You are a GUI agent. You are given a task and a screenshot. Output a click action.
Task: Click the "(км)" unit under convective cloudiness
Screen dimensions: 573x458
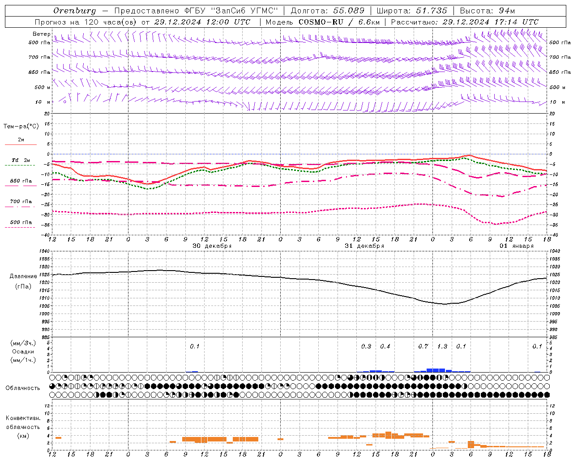[23, 436]
